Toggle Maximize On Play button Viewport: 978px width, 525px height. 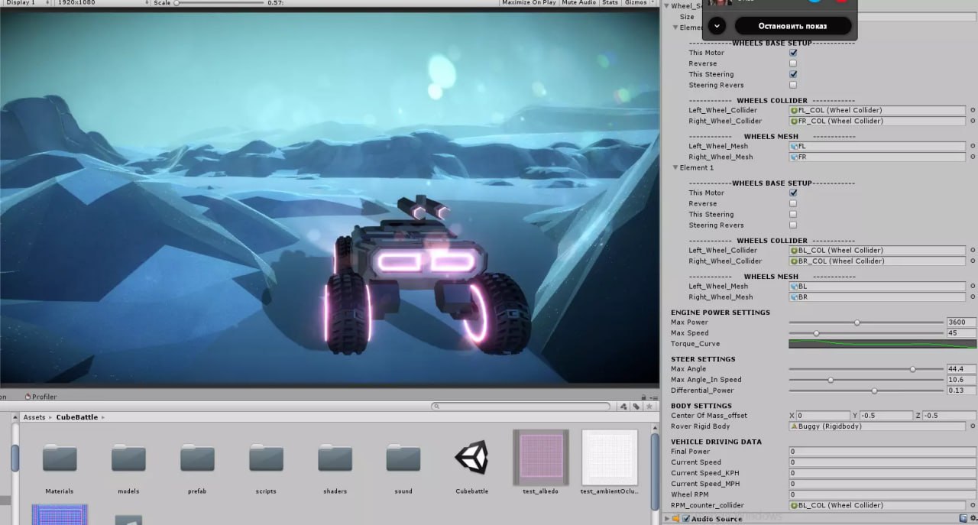coord(528,3)
